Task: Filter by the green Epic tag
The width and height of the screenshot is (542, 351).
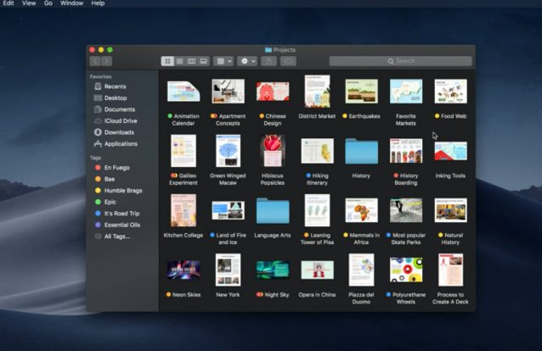Action: (110, 202)
